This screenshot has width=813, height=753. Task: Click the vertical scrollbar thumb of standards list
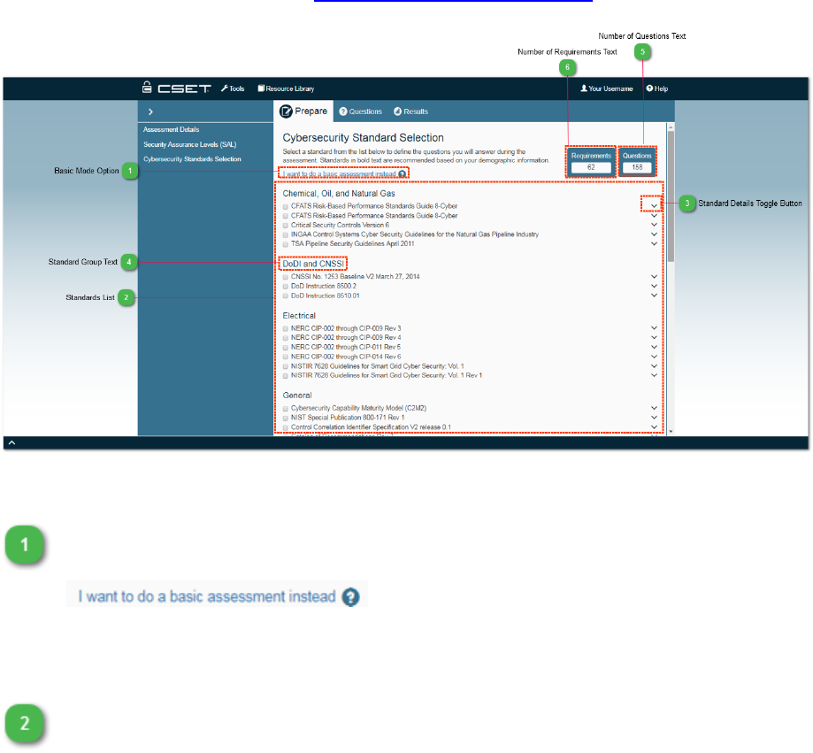point(671,196)
